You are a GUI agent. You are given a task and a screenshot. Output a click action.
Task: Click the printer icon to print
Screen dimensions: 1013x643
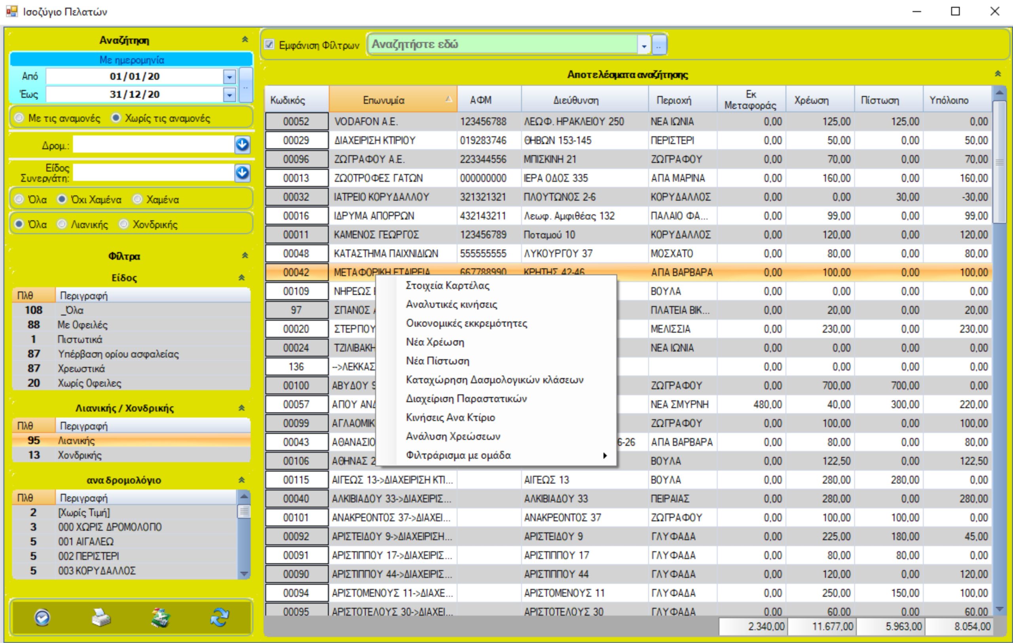click(x=101, y=617)
